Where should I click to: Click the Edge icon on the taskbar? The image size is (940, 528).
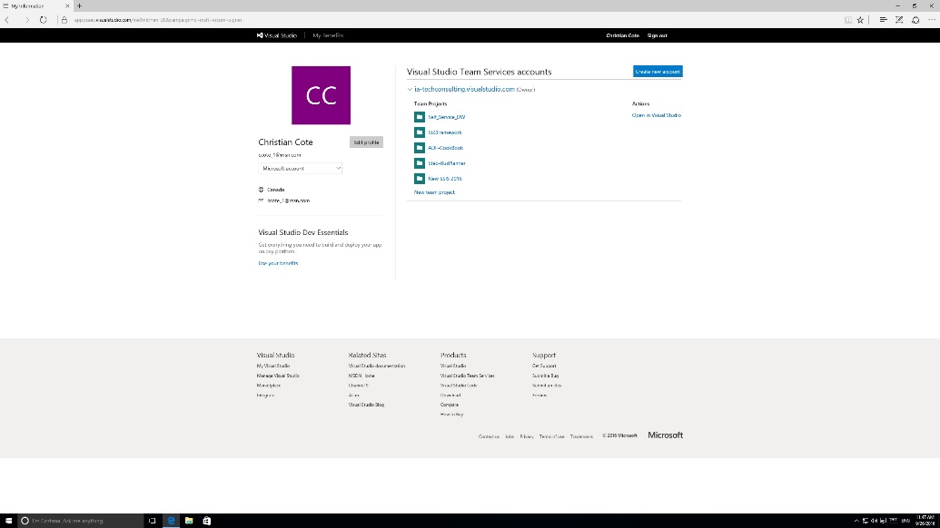tap(171, 521)
